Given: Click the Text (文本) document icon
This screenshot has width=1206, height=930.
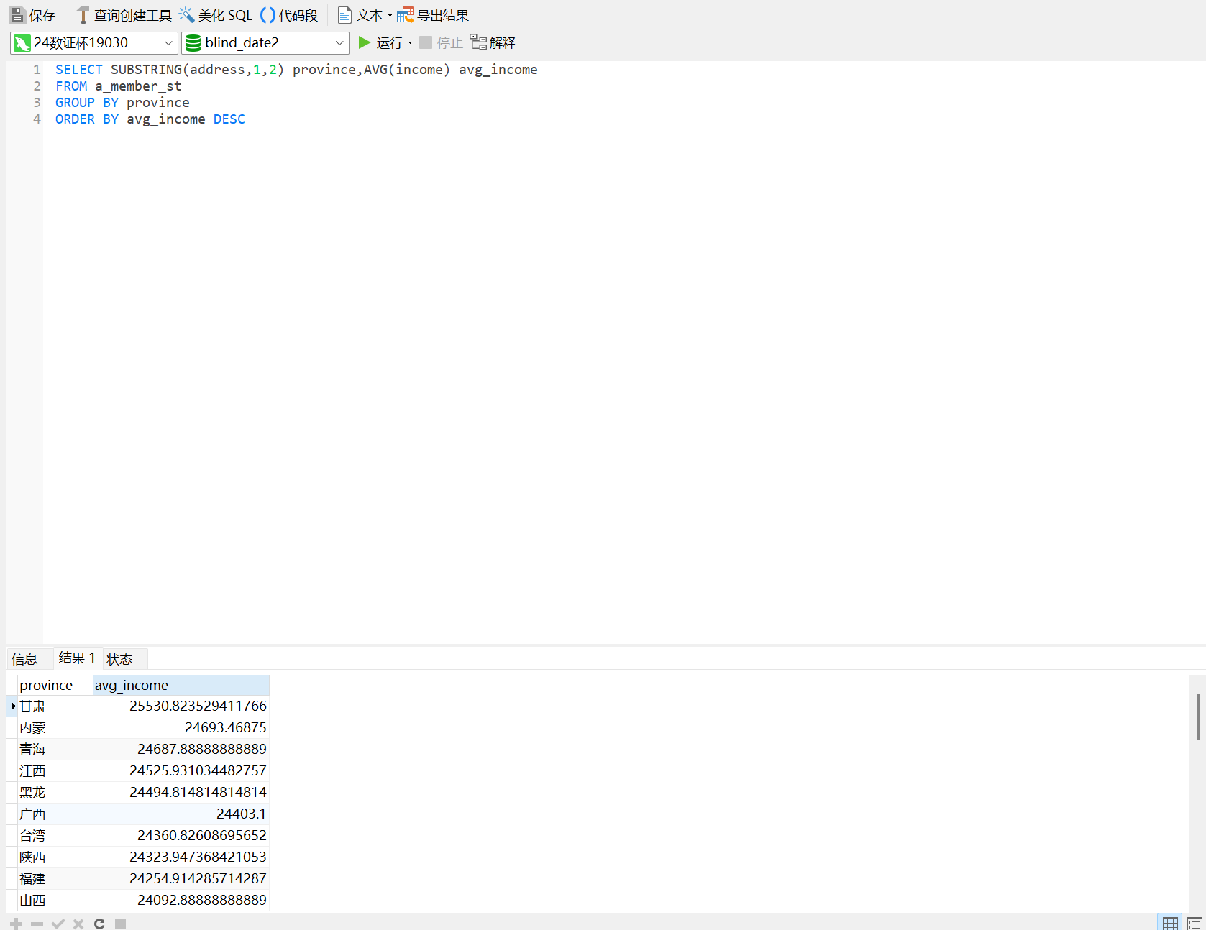Looking at the screenshot, I should click(x=344, y=15).
